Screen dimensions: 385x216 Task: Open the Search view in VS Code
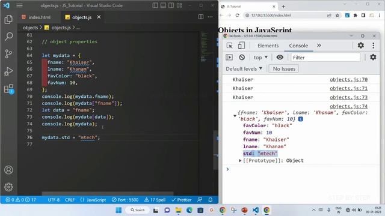tap(8, 37)
